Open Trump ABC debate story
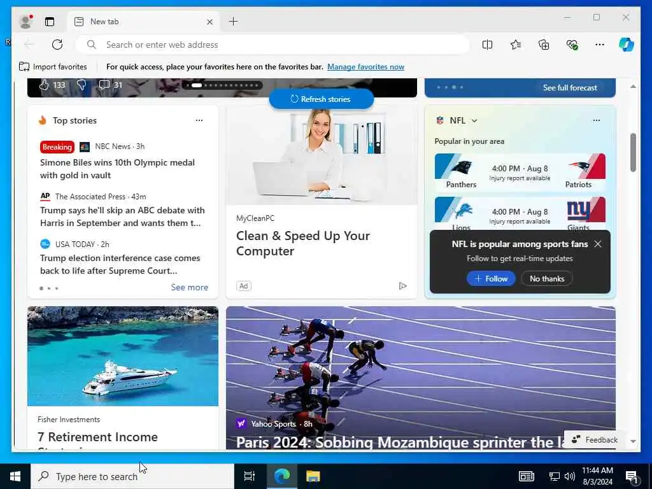The width and height of the screenshot is (652, 489). (122, 216)
